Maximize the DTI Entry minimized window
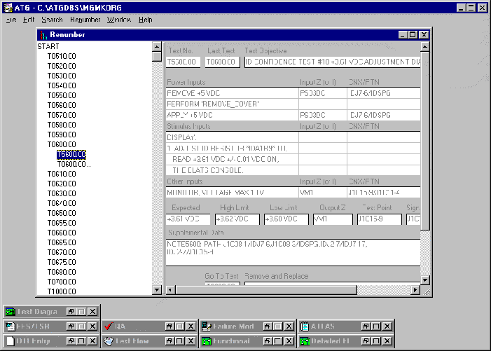Screen dimensions: 491x351 point(82,341)
